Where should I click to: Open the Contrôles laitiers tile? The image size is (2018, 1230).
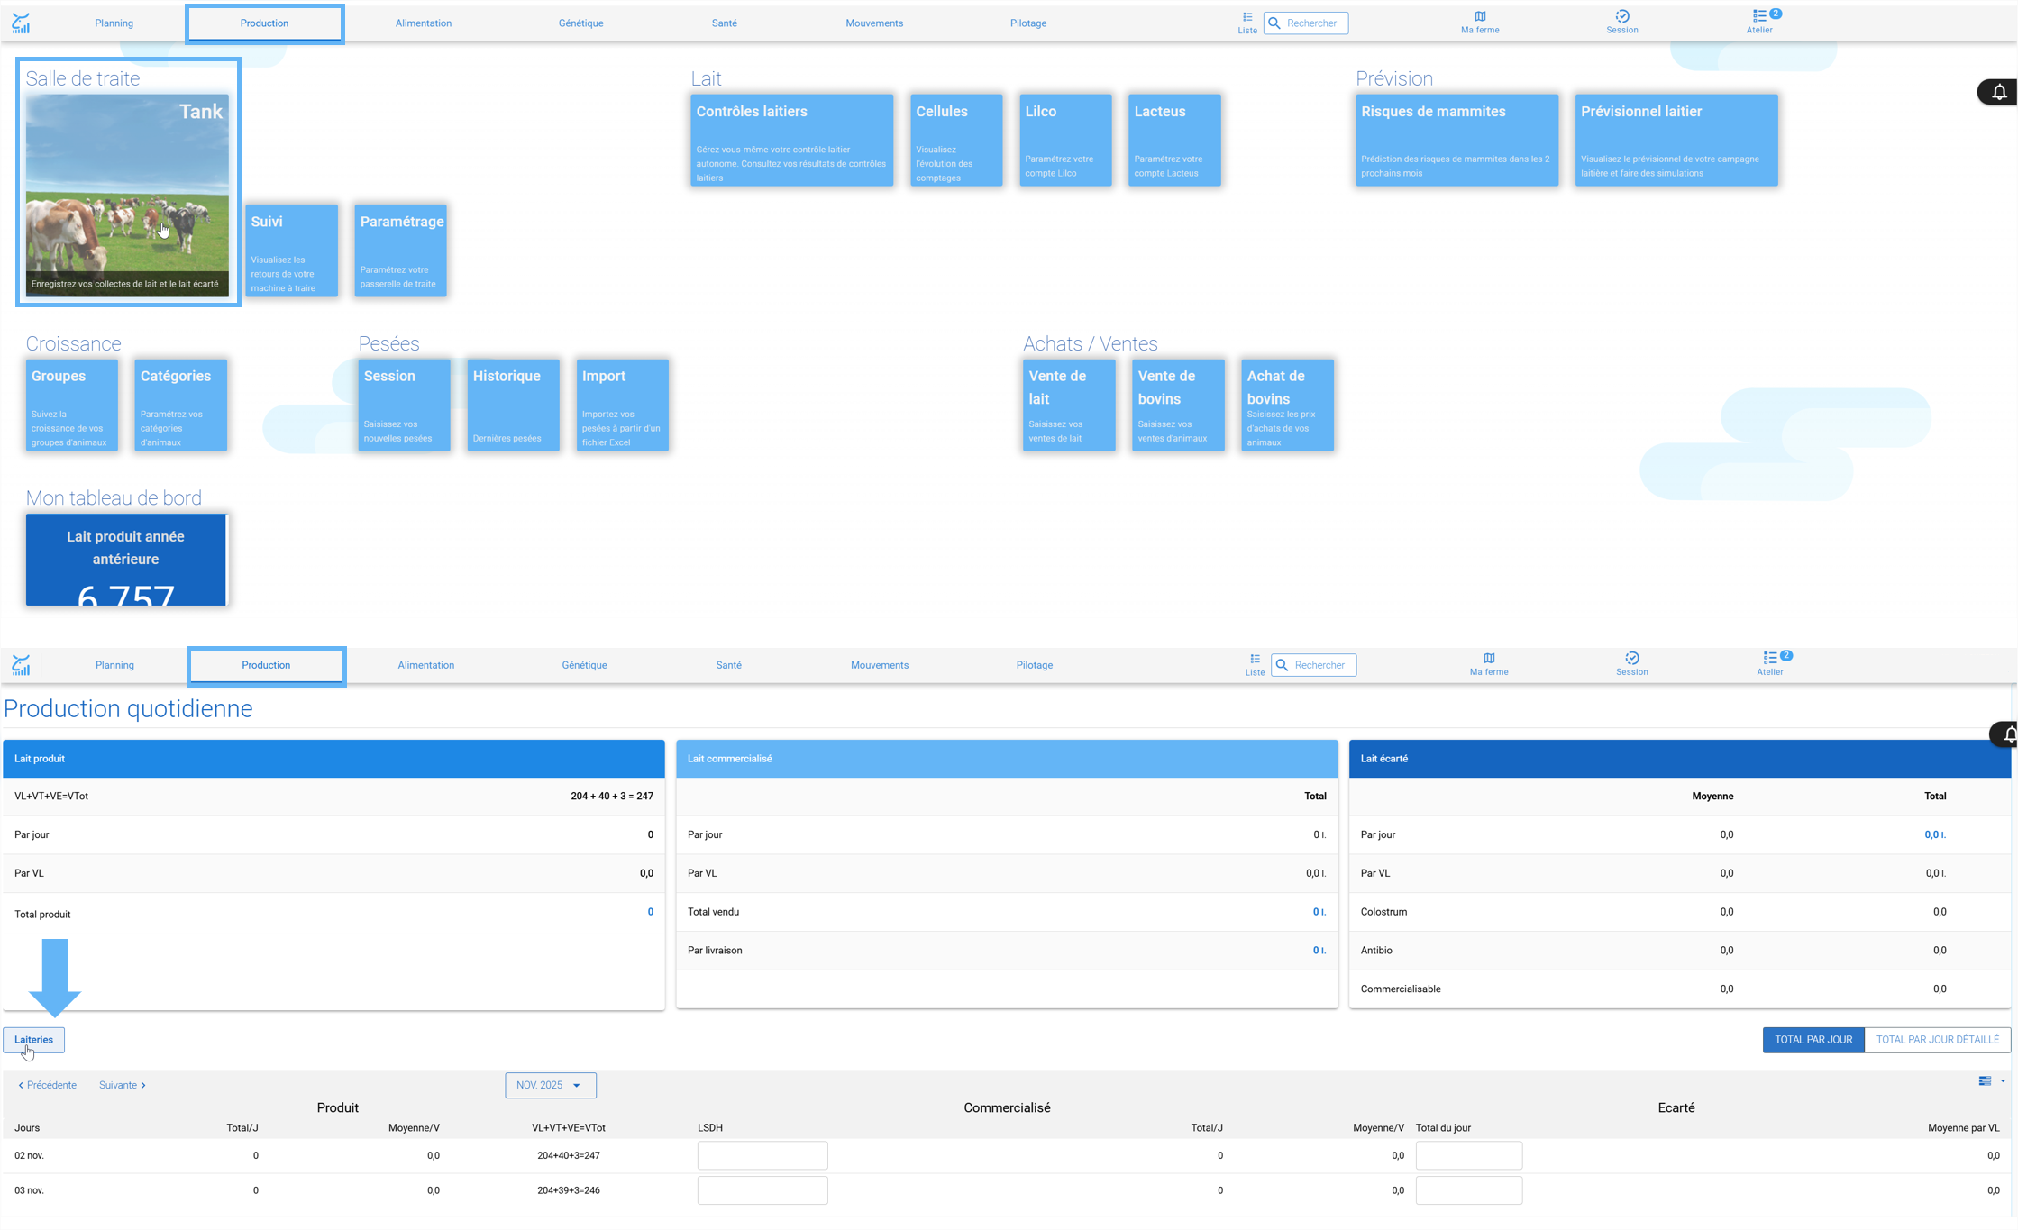(x=792, y=141)
